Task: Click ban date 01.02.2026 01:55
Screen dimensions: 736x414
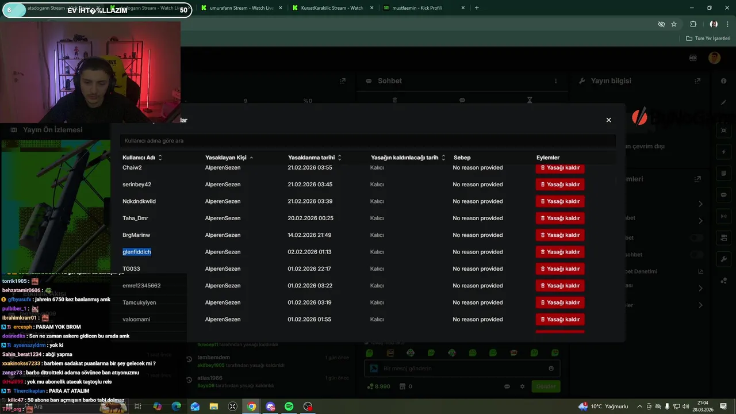Action: coord(309,319)
